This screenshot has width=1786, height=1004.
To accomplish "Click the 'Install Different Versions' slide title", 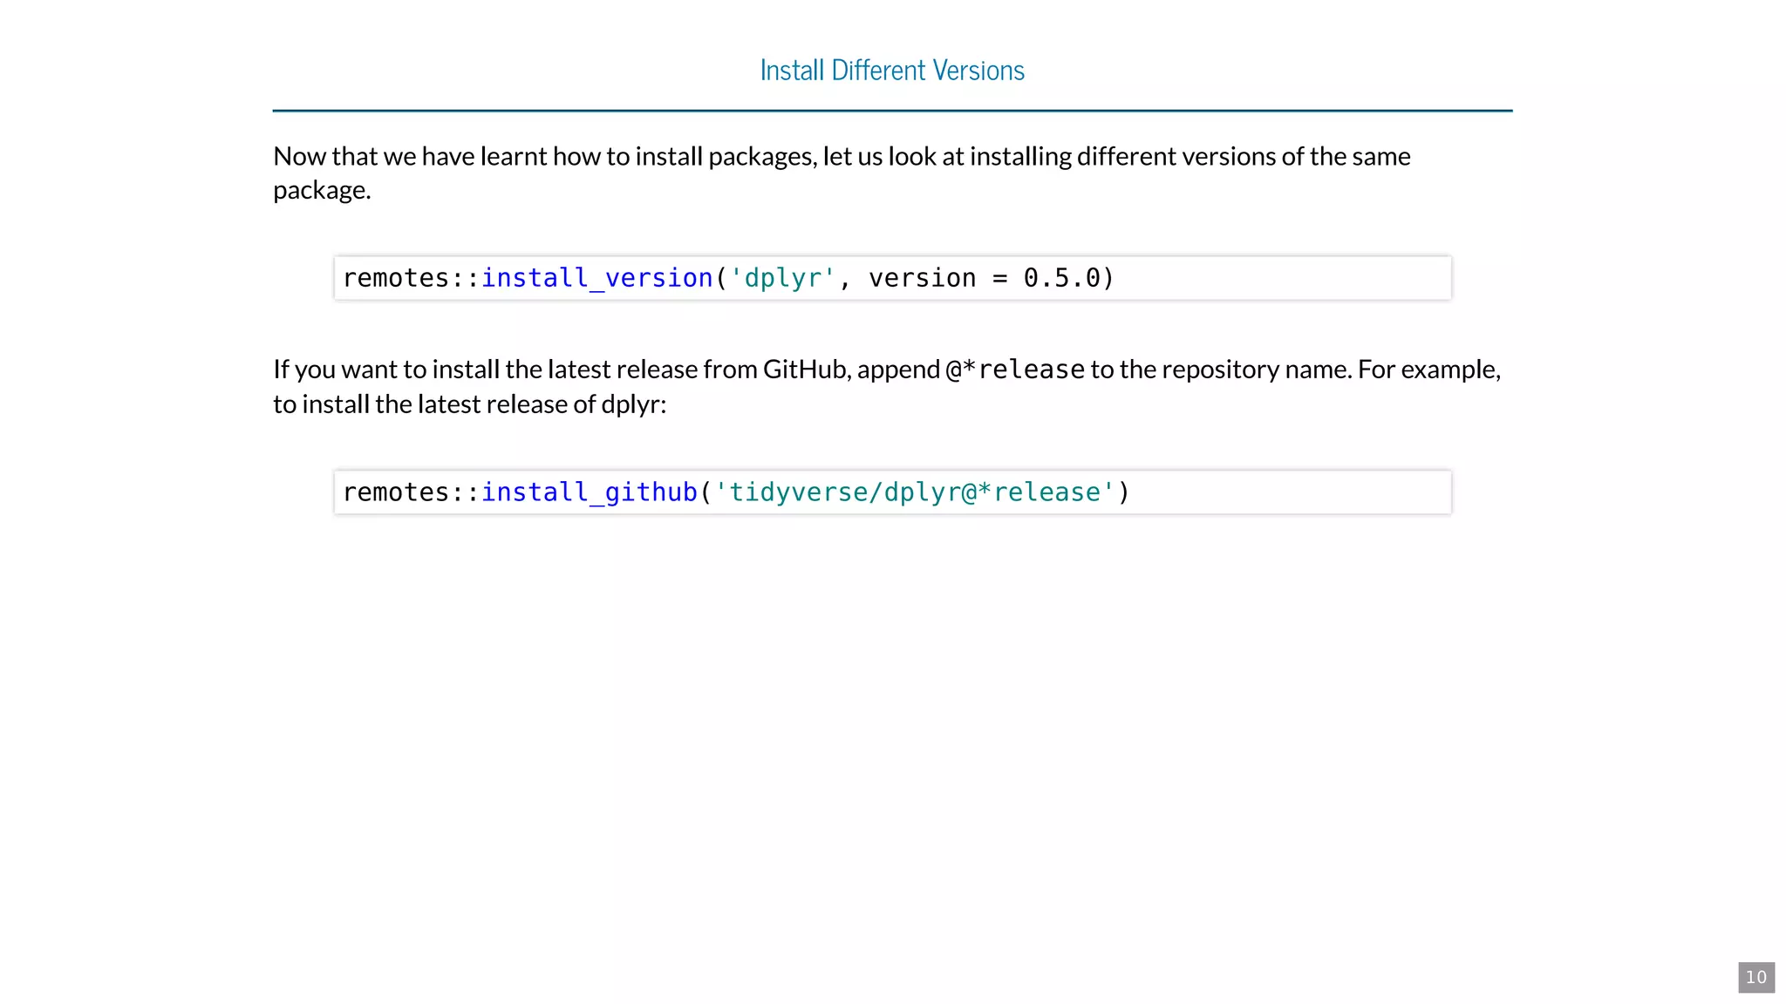I will [891, 70].
